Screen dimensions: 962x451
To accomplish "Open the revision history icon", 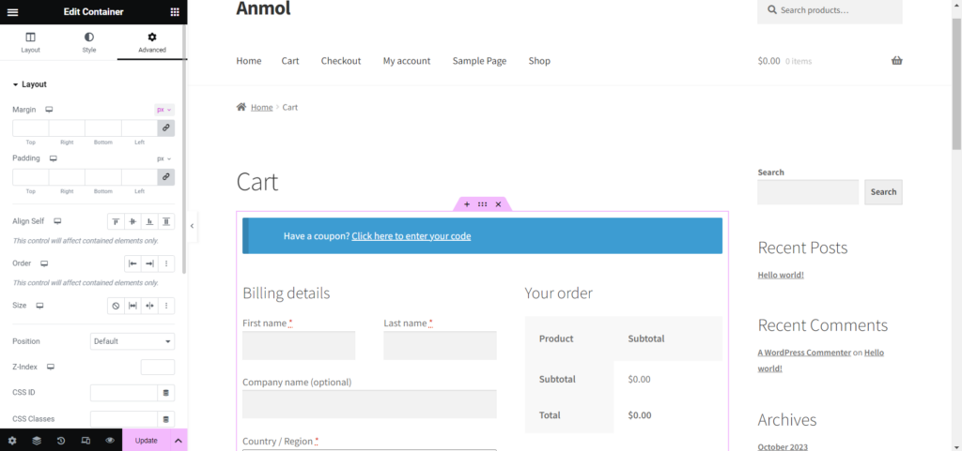I will 61,441.
